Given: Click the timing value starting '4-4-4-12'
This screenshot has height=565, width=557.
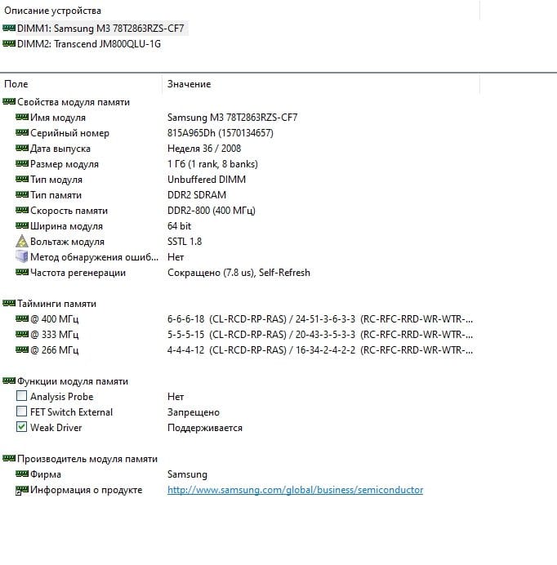Looking at the screenshot, I should pos(320,350).
